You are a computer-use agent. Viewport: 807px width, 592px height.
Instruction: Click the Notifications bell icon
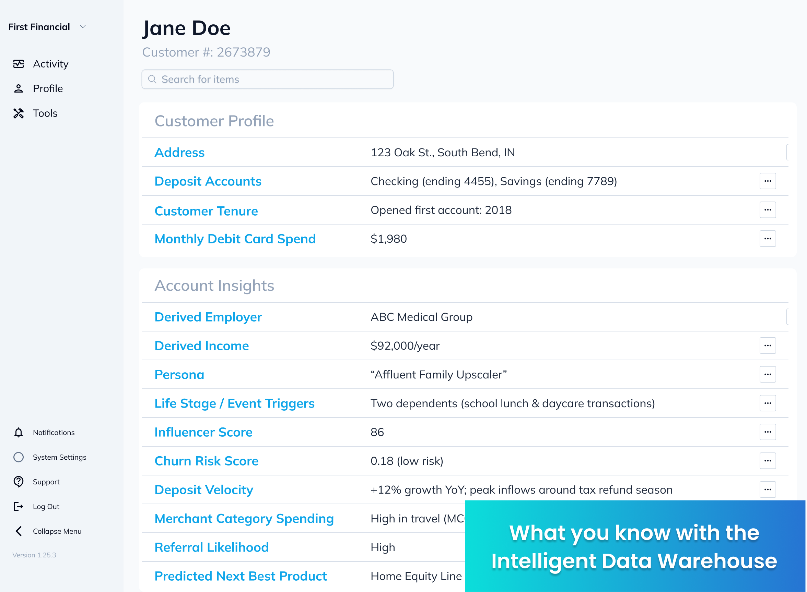pyautogui.click(x=19, y=433)
